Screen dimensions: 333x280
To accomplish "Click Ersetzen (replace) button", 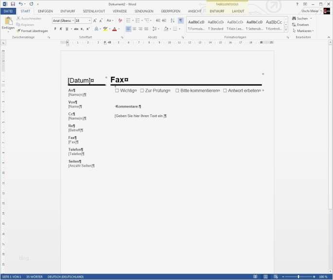I will coord(300,25).
